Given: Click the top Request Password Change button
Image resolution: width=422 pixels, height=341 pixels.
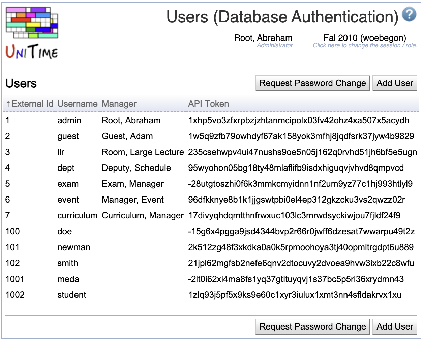Looking at the screenshot, I should coord(313,83).
